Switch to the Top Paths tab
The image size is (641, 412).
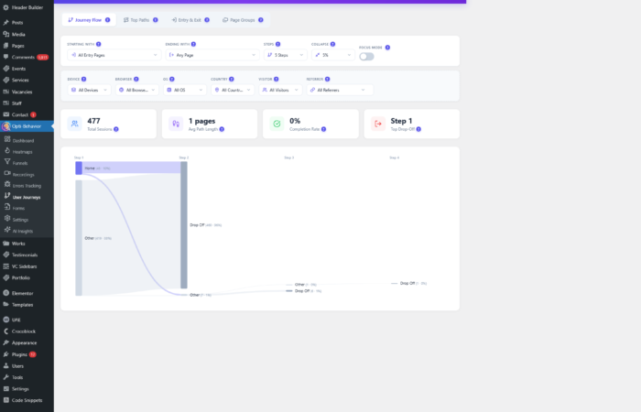[141, 20]
